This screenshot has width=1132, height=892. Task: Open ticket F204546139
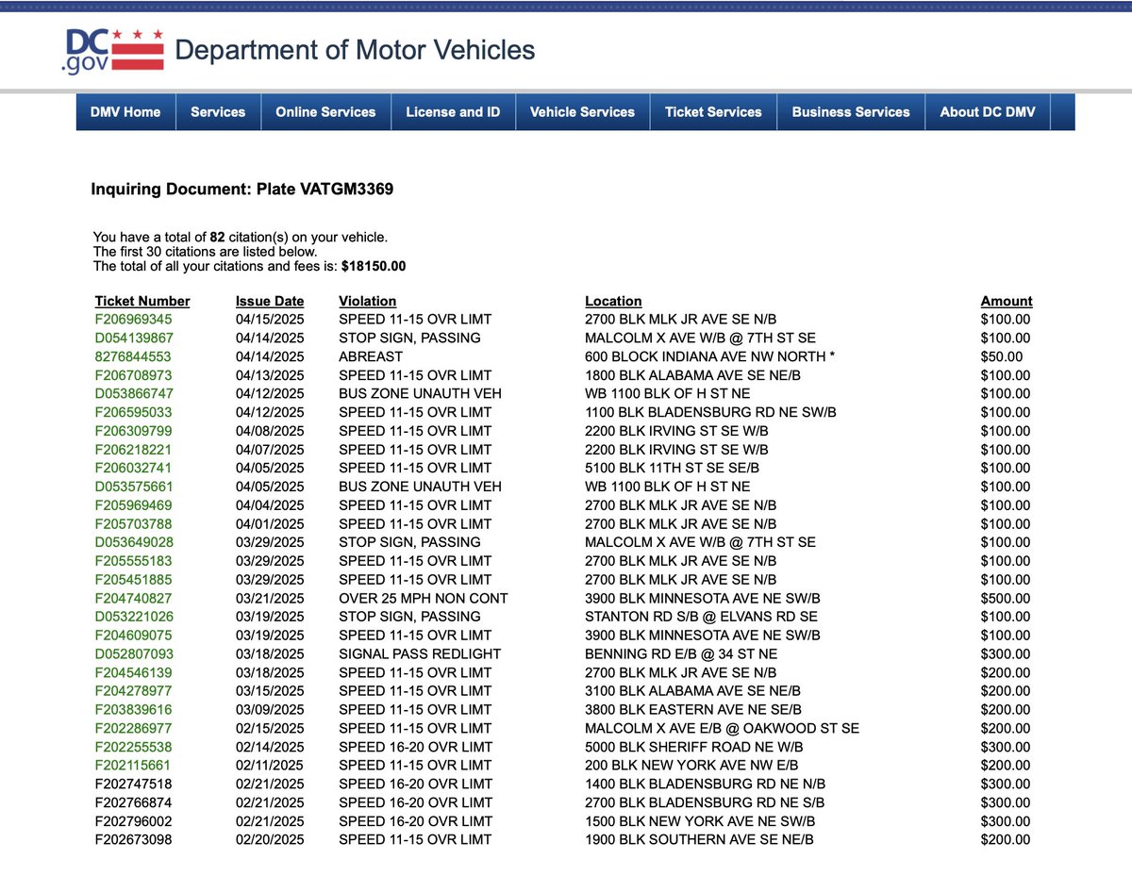tap(134, 672)
